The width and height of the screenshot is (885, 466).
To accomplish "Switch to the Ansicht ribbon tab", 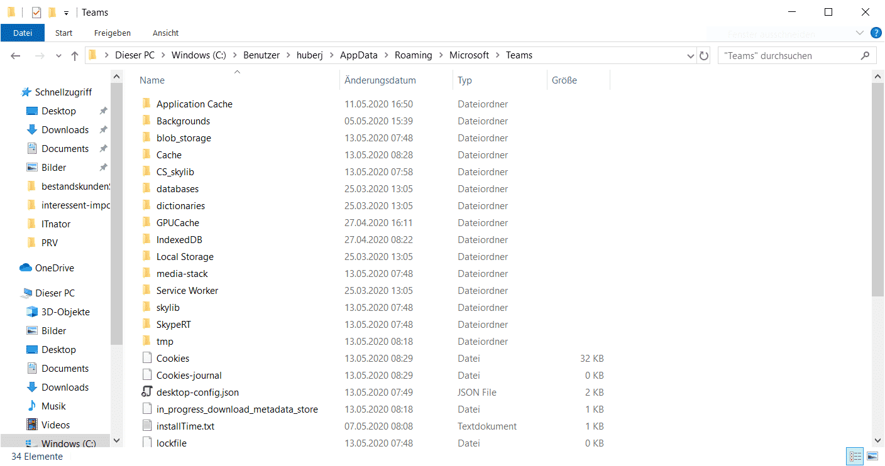I will [x=166, y=33].
